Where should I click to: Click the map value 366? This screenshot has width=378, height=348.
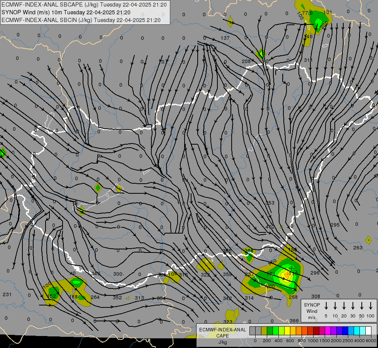click(x=294, y=321)
